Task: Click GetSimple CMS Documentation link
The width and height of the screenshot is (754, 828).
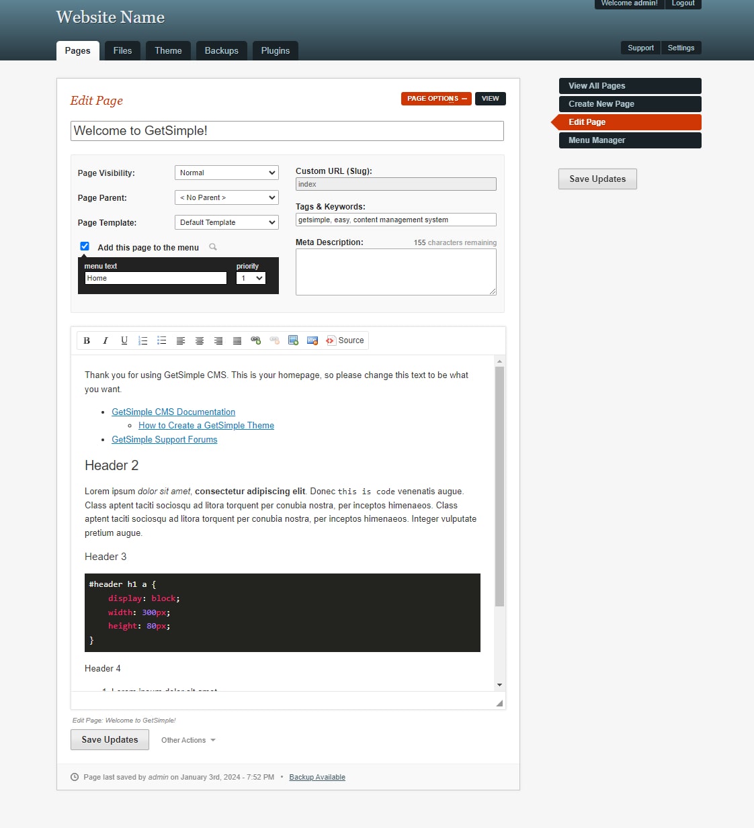Action: (173, 412)
